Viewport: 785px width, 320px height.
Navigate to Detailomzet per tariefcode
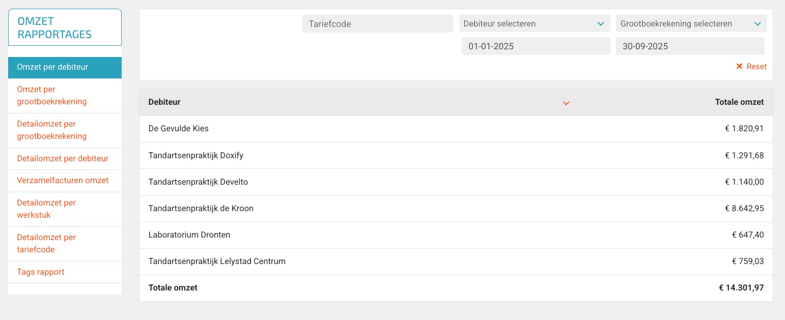[46, 244]
